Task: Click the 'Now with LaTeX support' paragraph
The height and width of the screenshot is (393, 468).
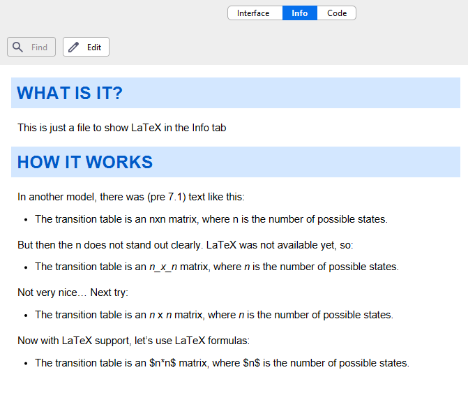Action: [134, 341]
